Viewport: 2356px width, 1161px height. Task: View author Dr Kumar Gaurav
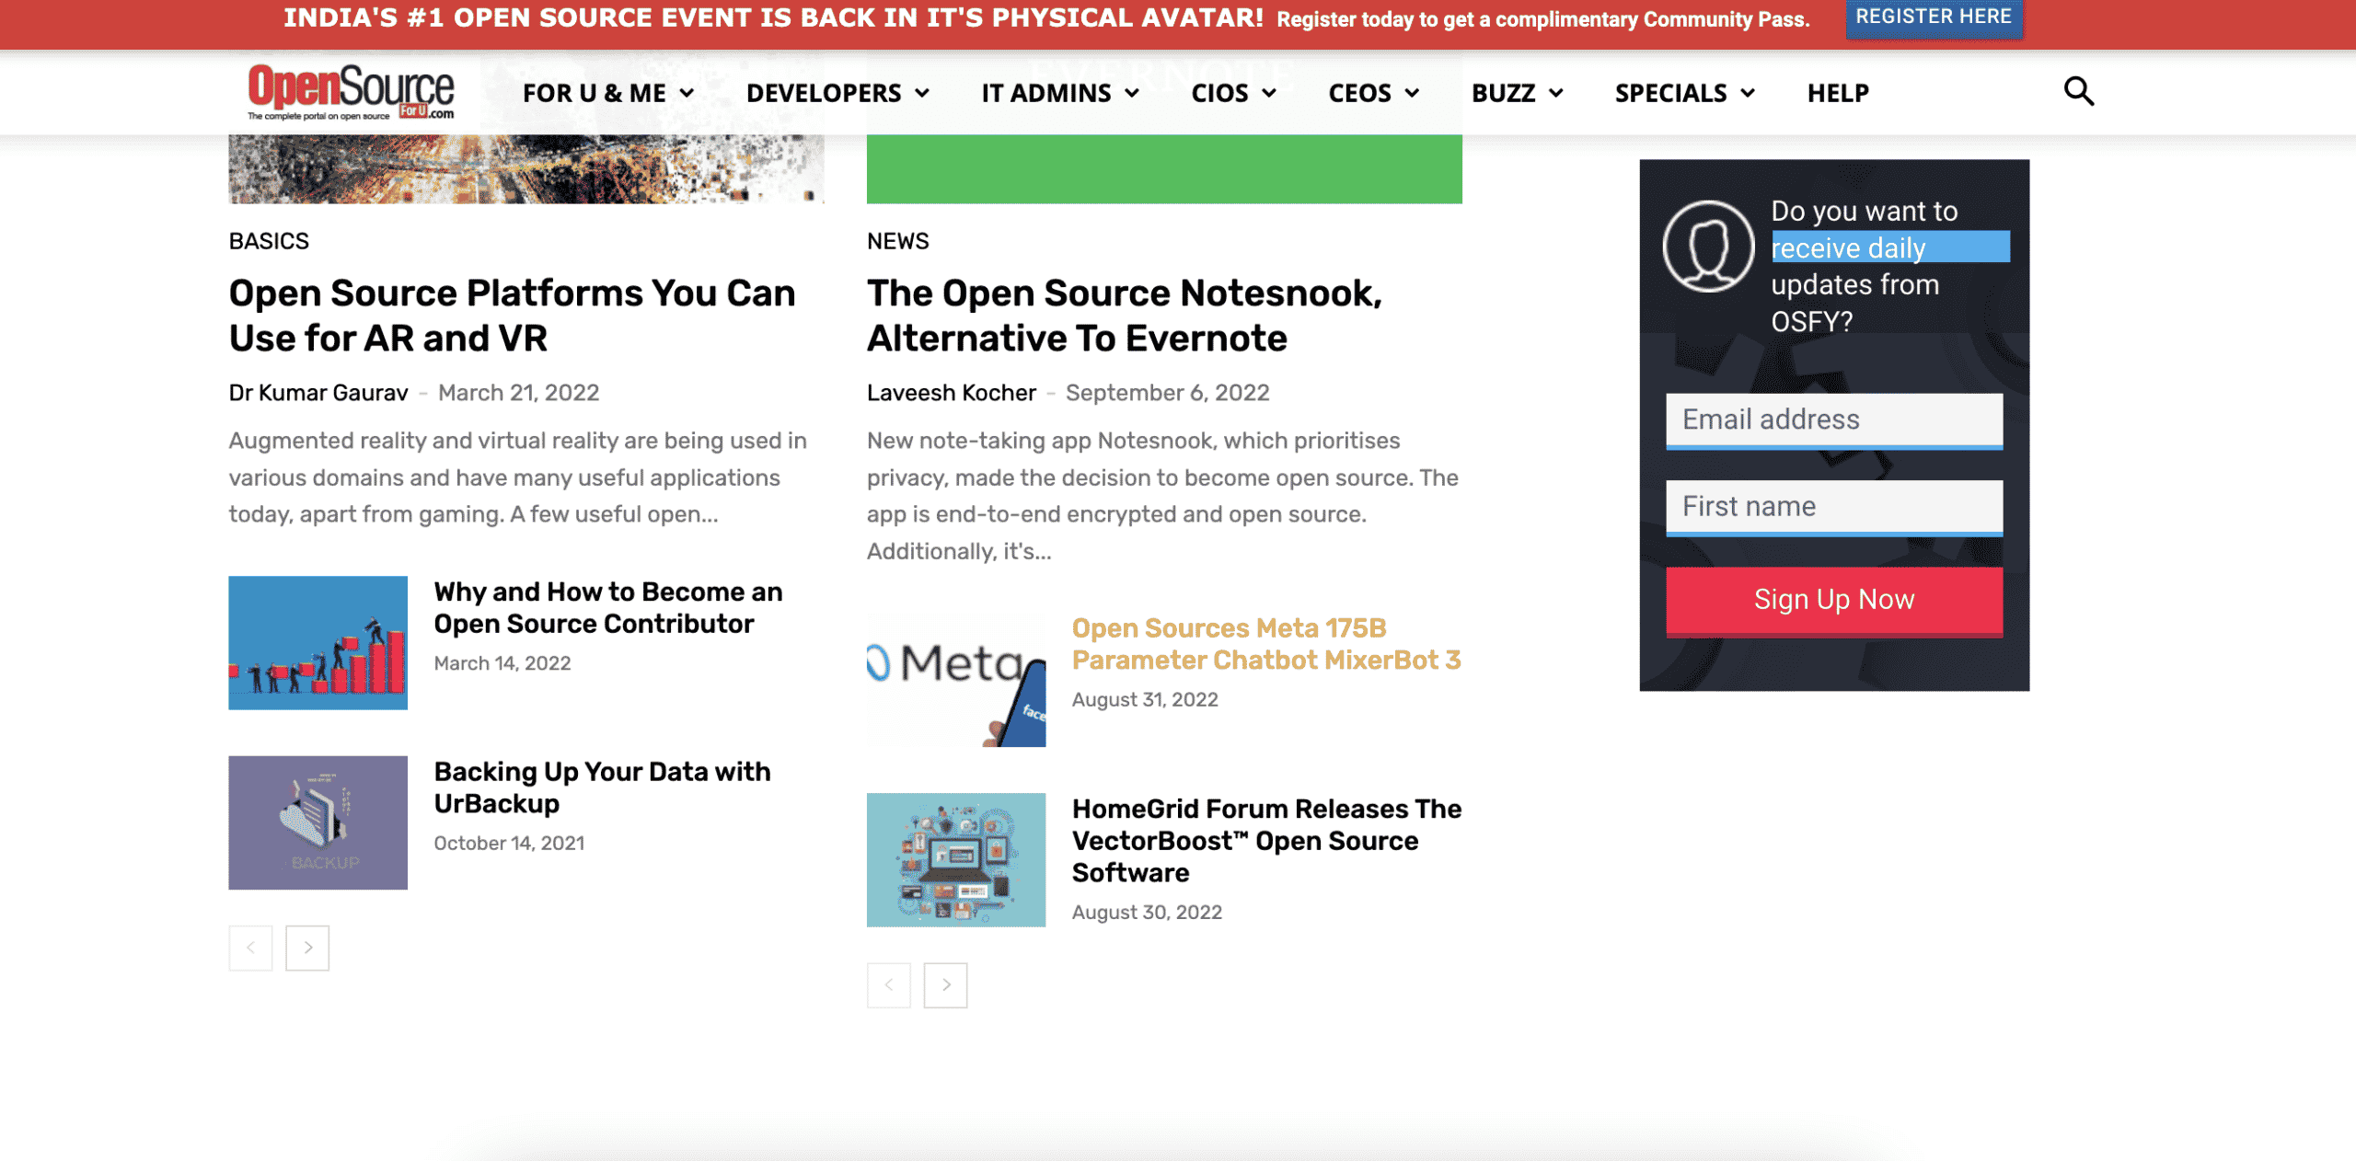[318, 393]
